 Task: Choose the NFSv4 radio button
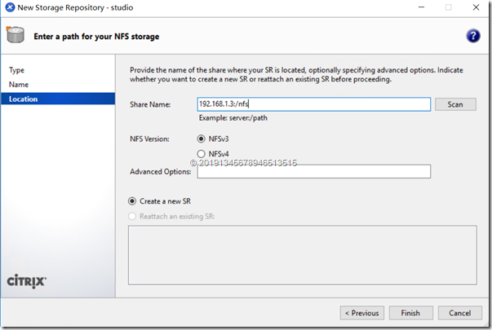(x=202, y=154)
